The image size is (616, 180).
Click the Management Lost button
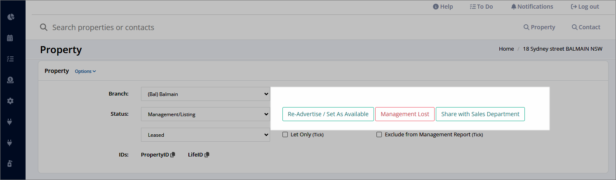coord(405,114)
